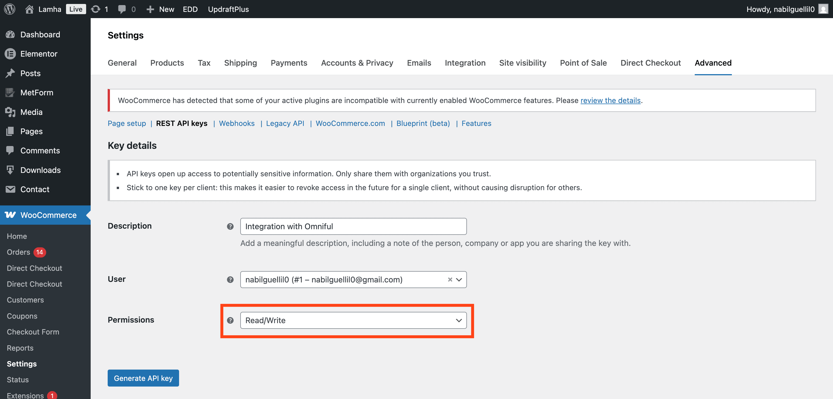Viewport: 833px width, 399px height.
Task: Open comments bubble icon in admin bar
Action: [122, 9]
